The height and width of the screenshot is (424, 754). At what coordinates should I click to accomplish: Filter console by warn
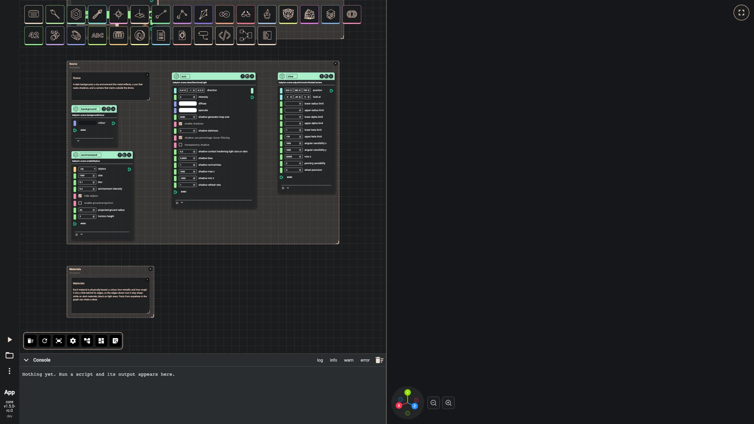pos(349,360)
